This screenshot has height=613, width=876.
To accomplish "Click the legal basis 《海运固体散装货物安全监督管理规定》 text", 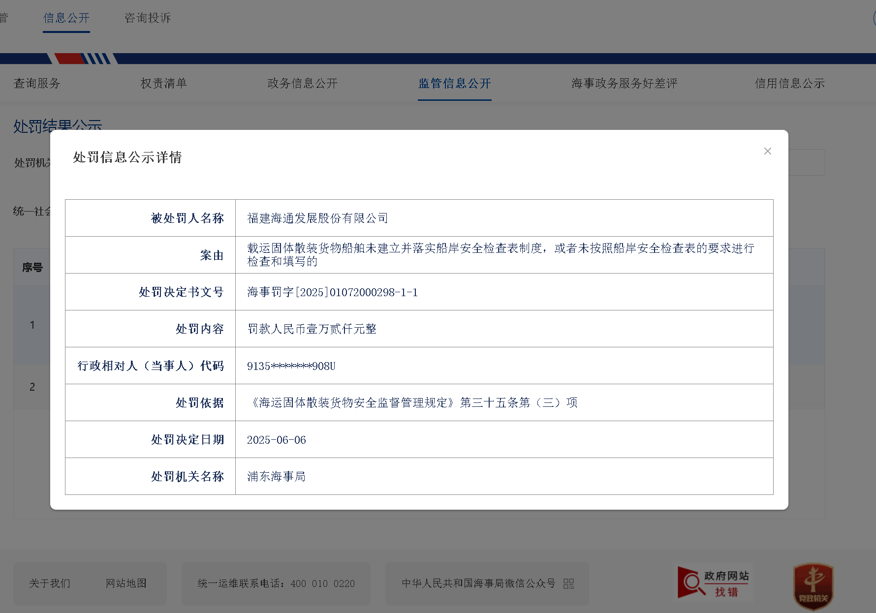I will [351, 402].
